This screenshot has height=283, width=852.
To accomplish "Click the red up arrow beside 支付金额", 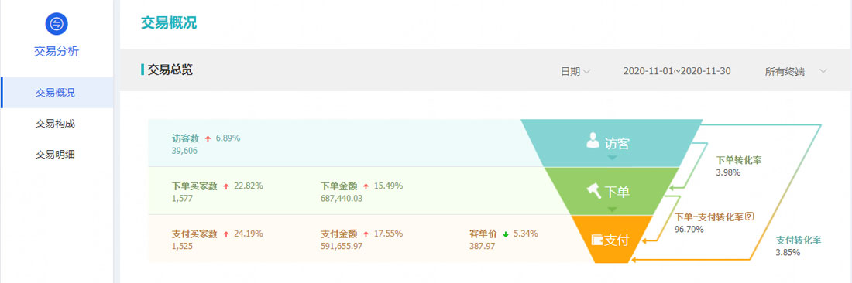I will point(366,234).
